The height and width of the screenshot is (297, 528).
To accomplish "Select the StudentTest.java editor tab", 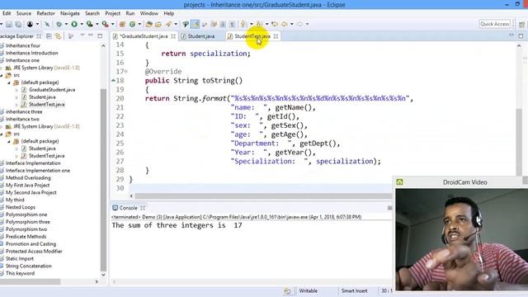I will (x=252, y=36).
